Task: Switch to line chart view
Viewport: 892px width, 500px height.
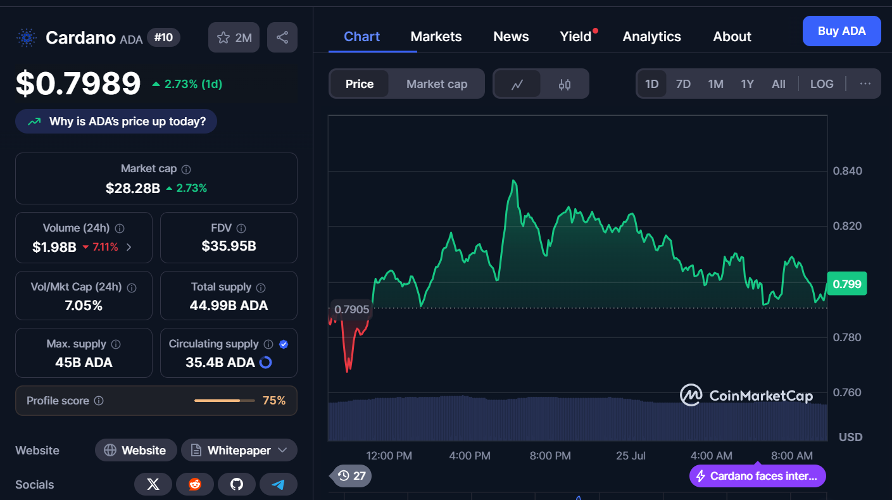Action: click(x=517, y=84)
